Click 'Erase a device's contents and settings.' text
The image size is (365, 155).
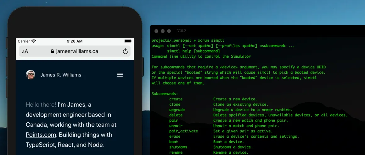coord(256,136)
